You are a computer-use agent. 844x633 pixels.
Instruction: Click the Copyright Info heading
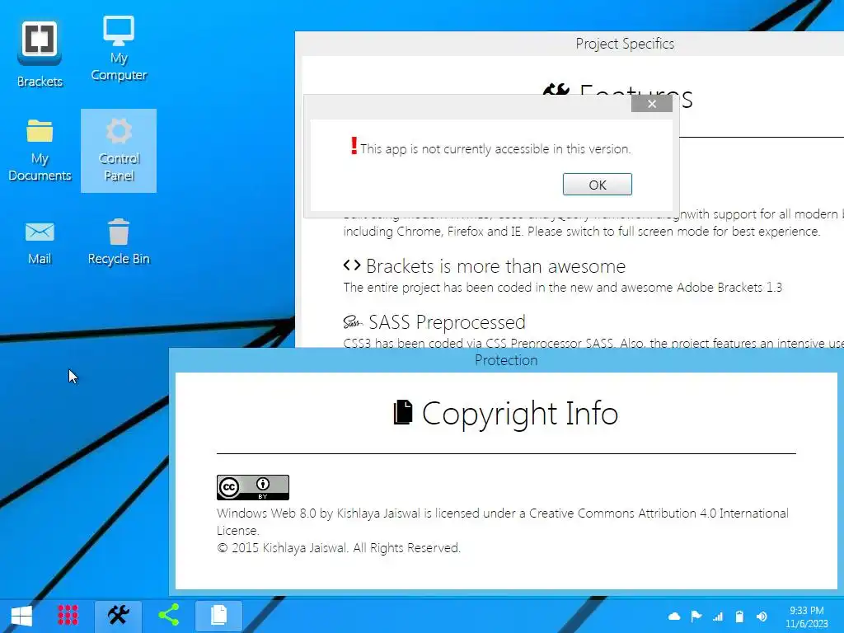click(520, 414)
